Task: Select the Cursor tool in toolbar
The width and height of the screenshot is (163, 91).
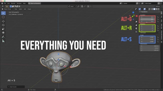Action: pos(3,17)
